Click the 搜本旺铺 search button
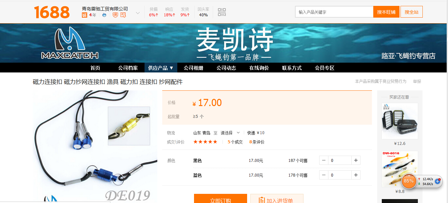This screenshot has width=448, height=203. (x=386, y=12)
